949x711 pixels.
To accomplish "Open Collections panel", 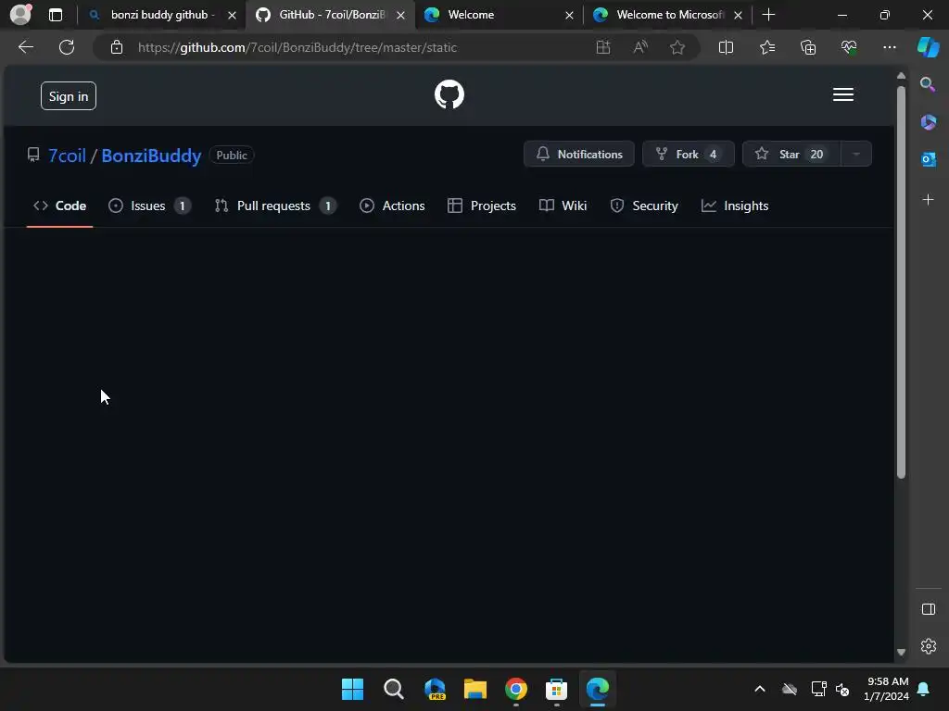I will pyautogui.click(x=808, y=47).
